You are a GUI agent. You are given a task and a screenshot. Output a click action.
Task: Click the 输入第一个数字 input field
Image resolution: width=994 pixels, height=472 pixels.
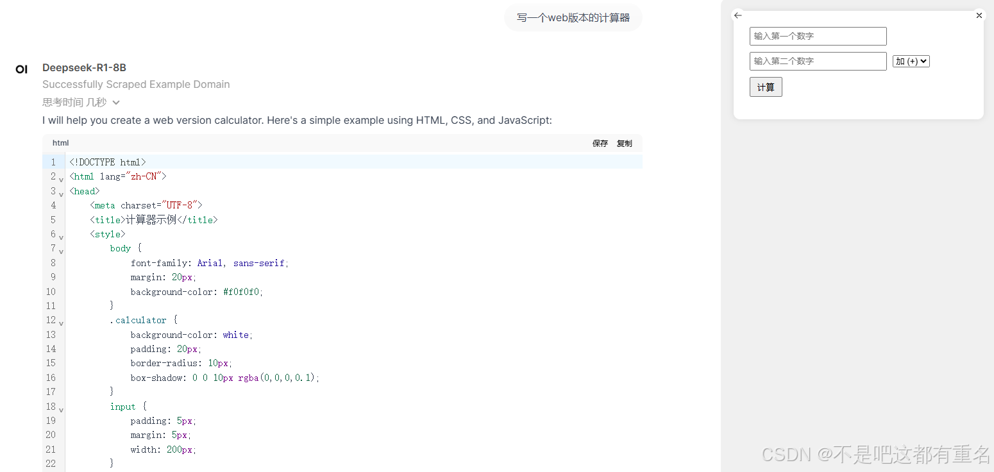[818, 36]
